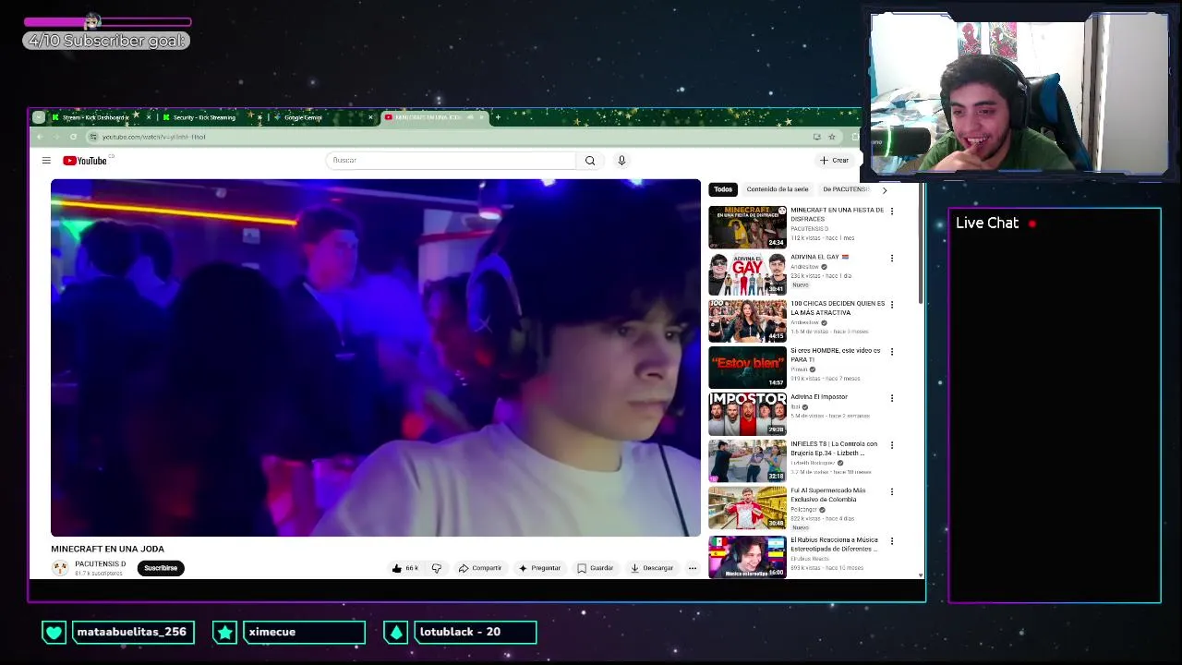The width and height of the screenshot is (1182, 665).
Task: Open options for INFIELES T8 video
Action: coord(892,445)
